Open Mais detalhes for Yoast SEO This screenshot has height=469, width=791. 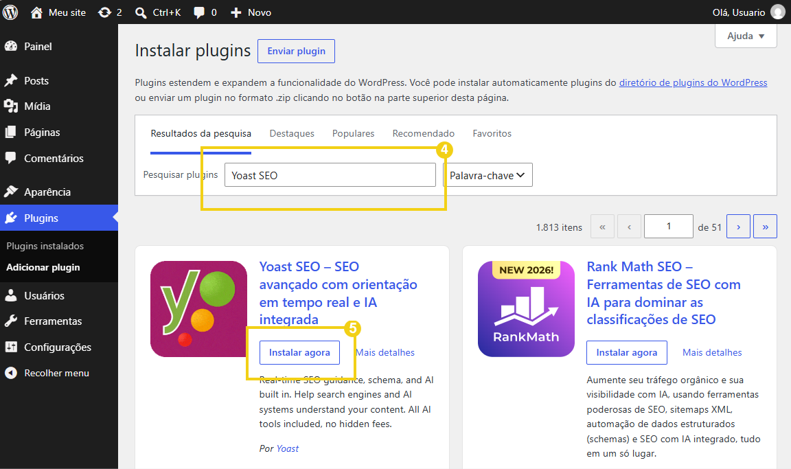point(385,352)
